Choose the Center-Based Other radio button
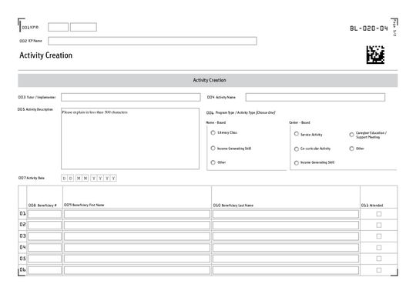 click(x=351, y=149)
